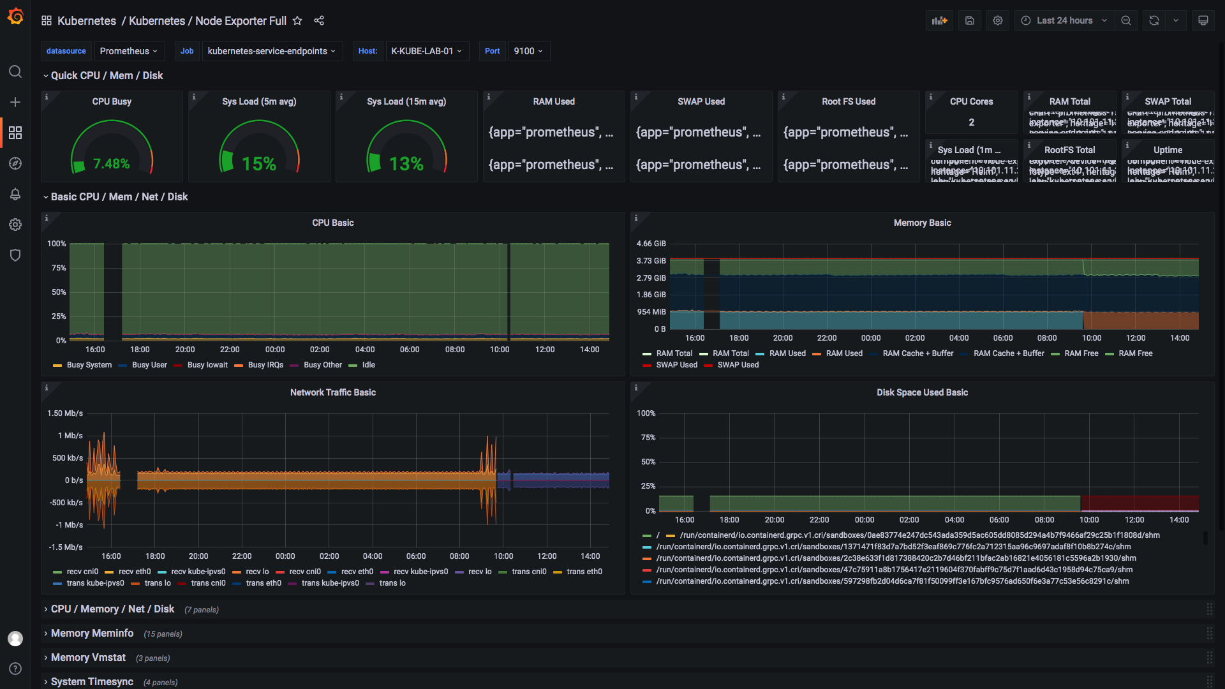
Task: Open dashboard settings gear in toolbar
Action: pyautogui.click(x=998, y=20)
